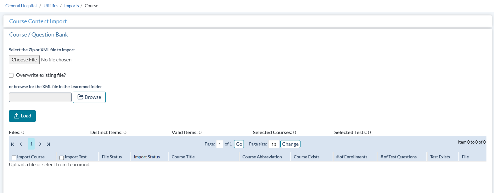The image size is (494, 193).
Task: Sort by Course Title column header
Action: click(x=183, y=157)
